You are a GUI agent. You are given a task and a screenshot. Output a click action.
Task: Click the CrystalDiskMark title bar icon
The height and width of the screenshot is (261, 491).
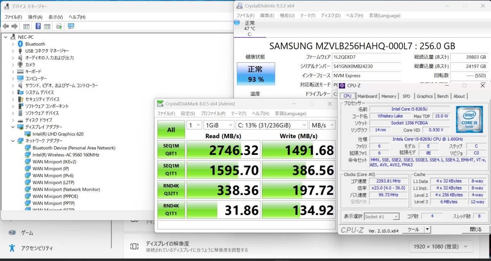160,104
